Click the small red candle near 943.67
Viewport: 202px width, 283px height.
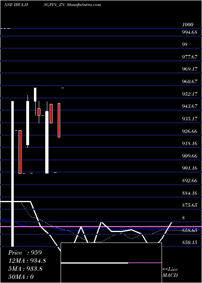tap(39, 112)
